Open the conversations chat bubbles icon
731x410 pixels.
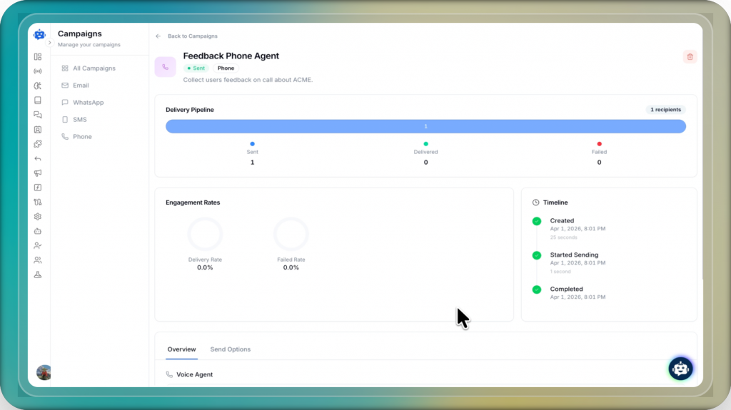pyautogui.click(x=38, y=115)
